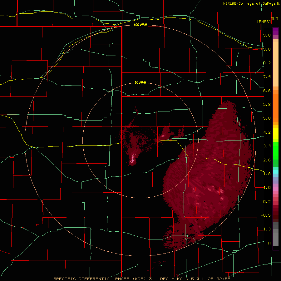281x281 pixels.
Task: Pick the bright yellow color bar segment
Action: [276, 134]
